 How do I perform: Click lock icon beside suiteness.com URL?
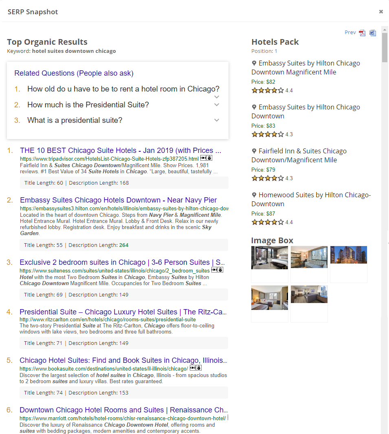click(220, 270)
